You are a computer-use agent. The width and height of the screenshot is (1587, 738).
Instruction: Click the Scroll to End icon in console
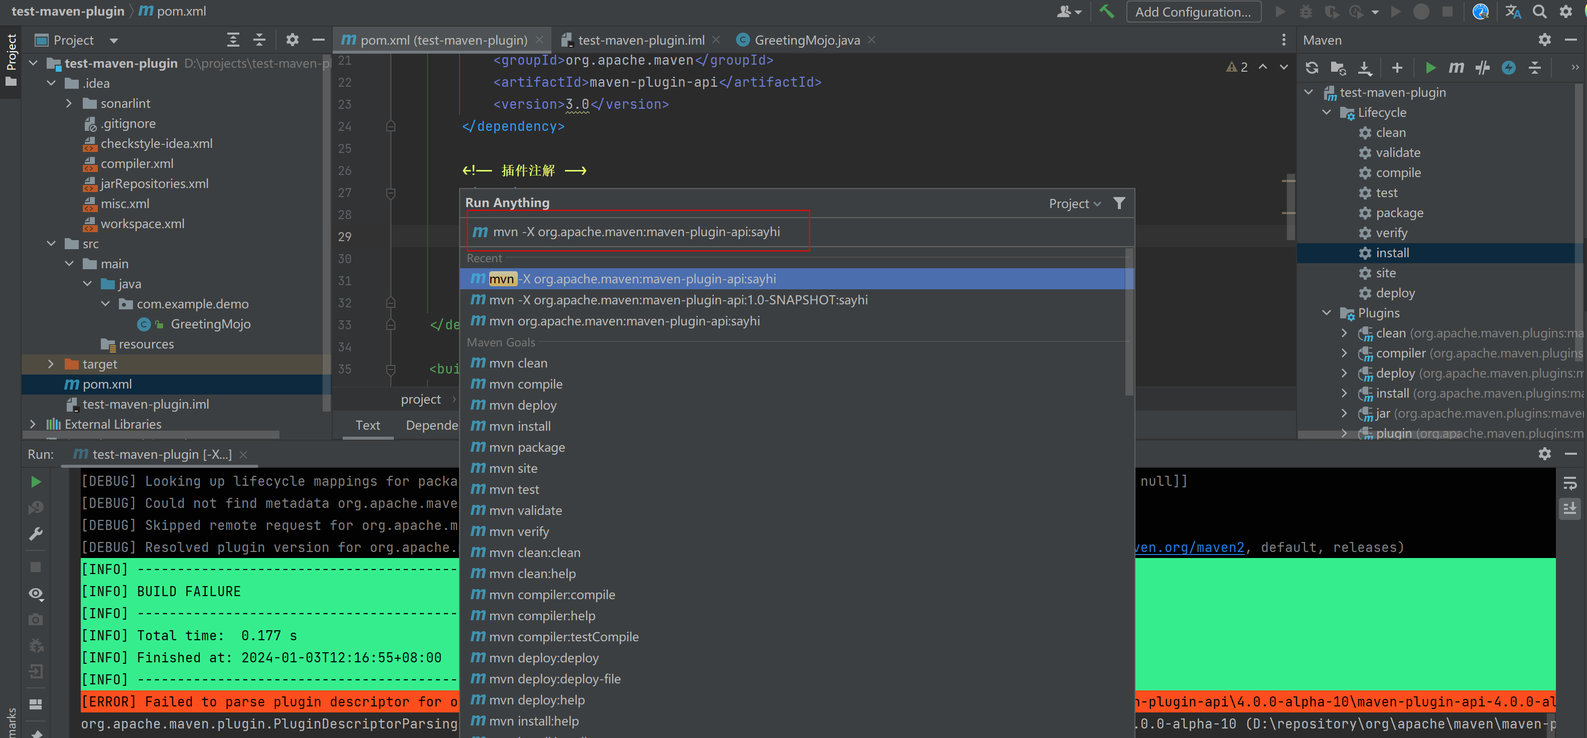pyautogui.click(x=1570, y=509)
